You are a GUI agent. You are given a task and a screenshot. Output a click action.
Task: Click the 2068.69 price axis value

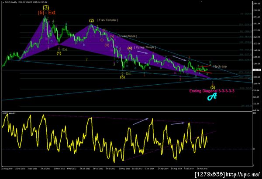pos(257,3)
